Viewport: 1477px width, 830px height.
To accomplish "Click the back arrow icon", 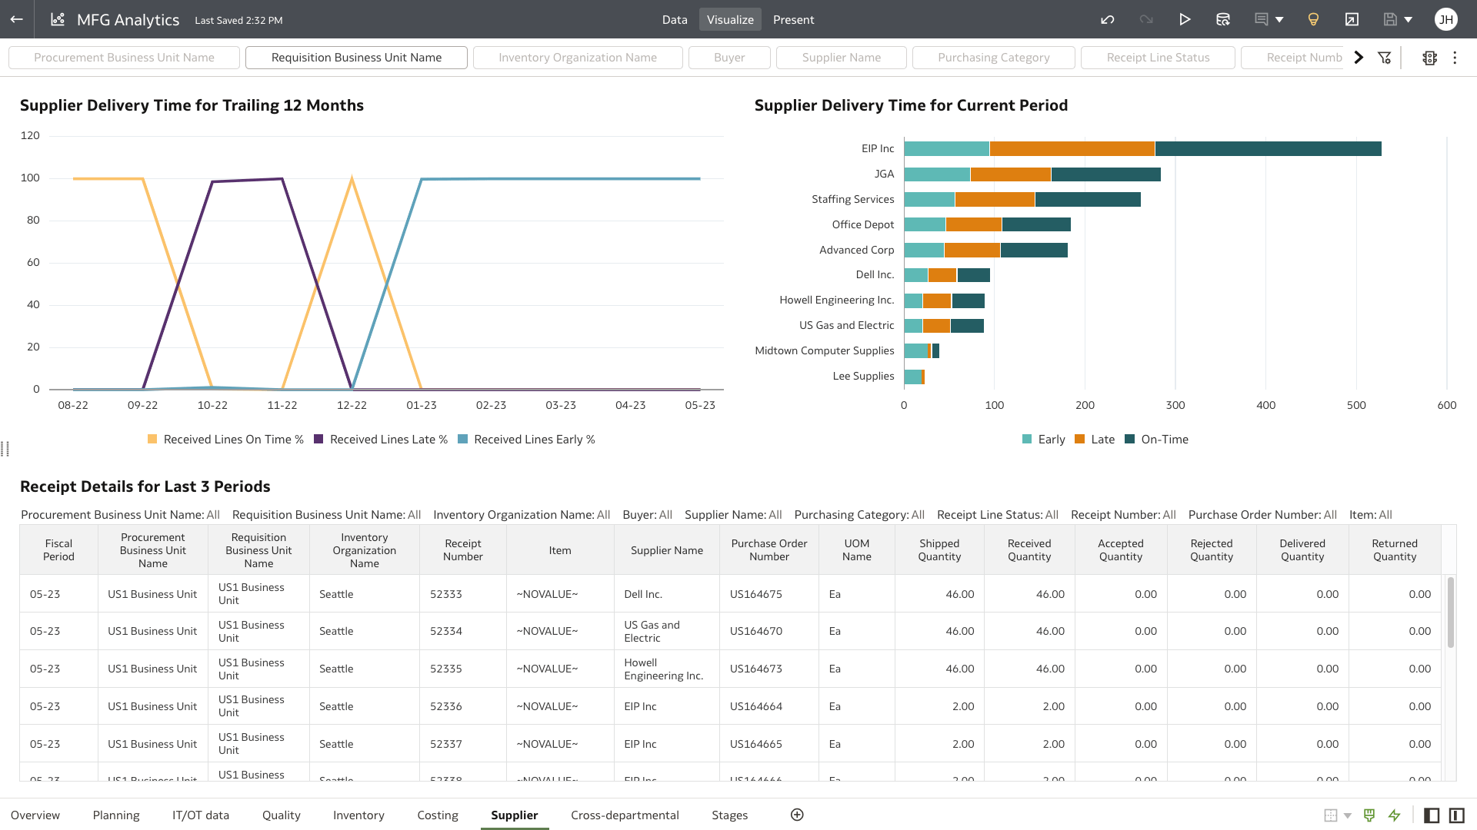I will coord(17,19).
